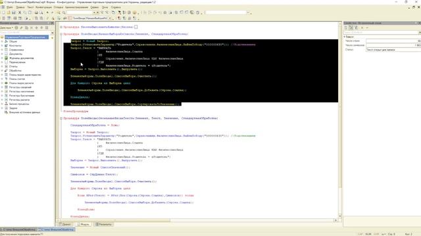
Task: Click the code editor vertical scrollbar
Action: [340, 121]
